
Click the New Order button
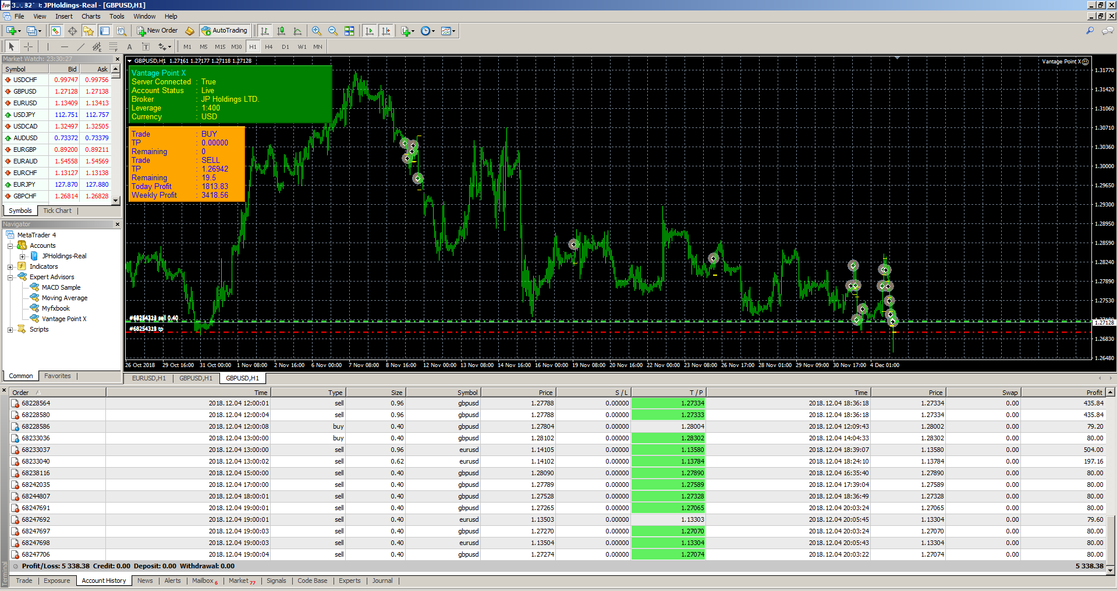[x=157, y=31]
